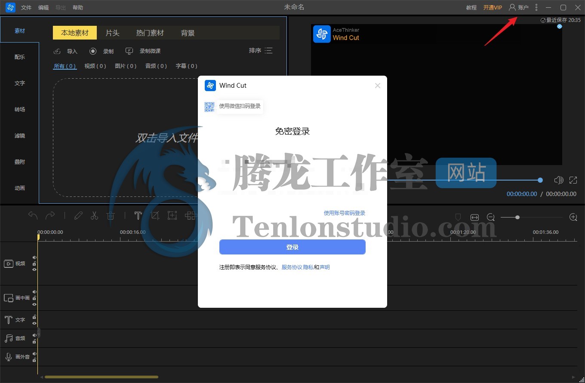Open the 教程 tutorial link
This screenshot has height=383, width=585.
click(x=471, y=8)
